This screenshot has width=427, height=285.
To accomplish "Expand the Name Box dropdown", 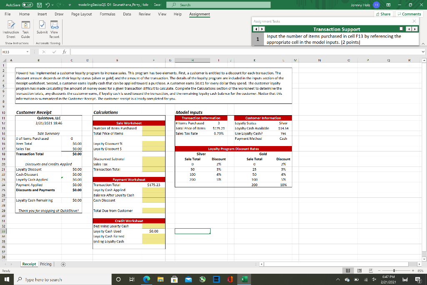I will point(28,52).
